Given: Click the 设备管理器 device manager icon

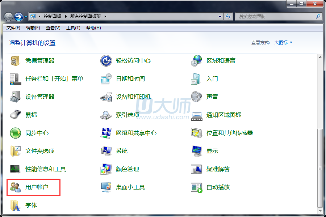Looking at the screenshot, I should (x=16, y=97).
